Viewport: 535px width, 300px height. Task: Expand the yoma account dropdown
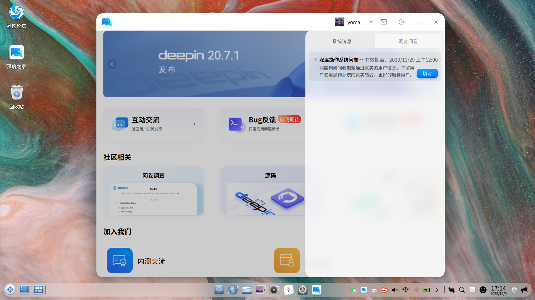click(x=371, y=22)
